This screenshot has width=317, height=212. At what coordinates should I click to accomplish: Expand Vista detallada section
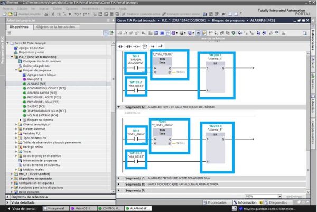[x=7, y=202]
